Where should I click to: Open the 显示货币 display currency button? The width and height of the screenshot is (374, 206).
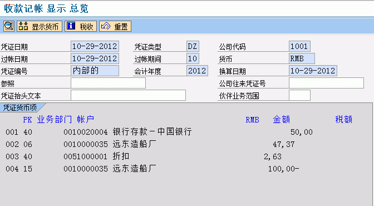tap(40, 26)
